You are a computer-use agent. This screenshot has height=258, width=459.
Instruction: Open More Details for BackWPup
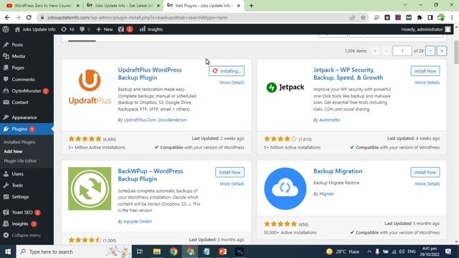tap(232, 183)
